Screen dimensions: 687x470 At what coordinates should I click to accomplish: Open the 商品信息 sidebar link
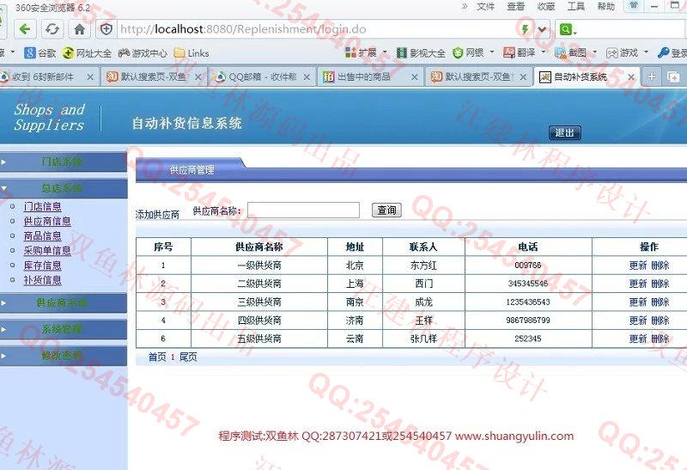[x=42, y=236]
